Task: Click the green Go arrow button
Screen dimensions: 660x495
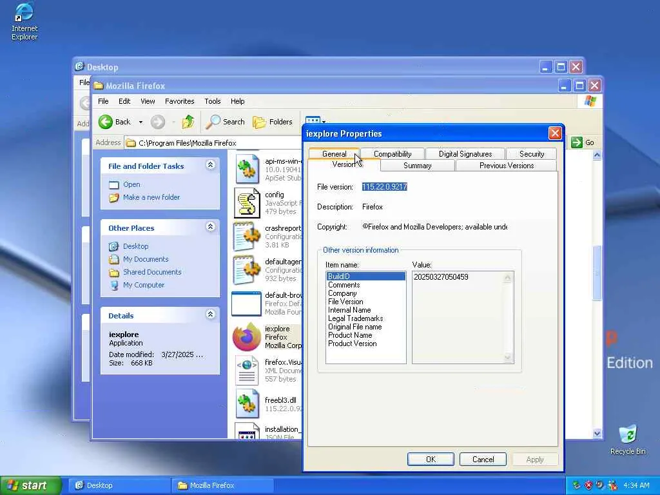Action: (576, 142)
